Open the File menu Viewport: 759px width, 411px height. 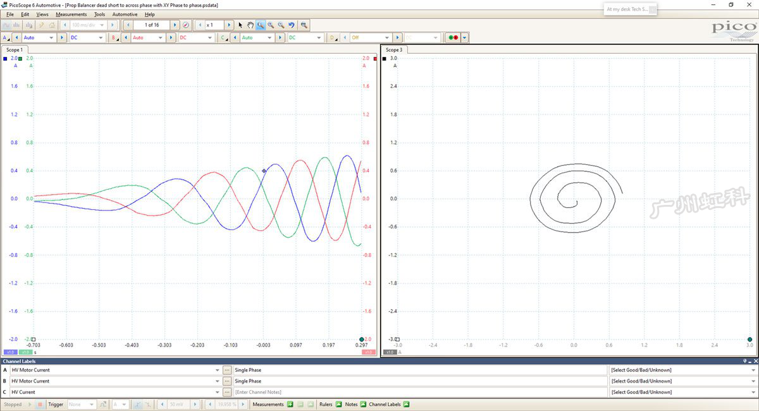coord(10,14)
